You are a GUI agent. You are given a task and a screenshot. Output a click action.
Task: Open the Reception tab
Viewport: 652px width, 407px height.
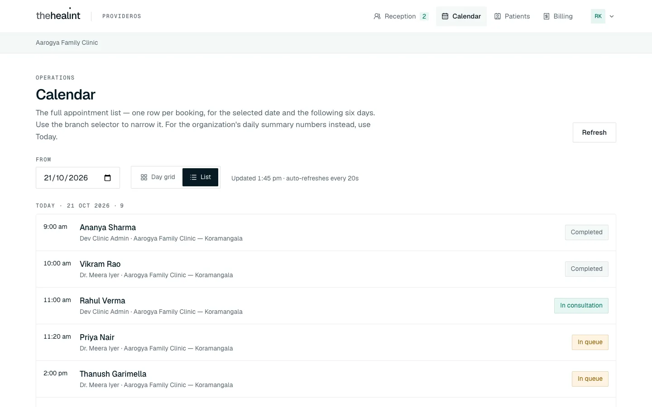pyautogui.click(x=401, y=16)
